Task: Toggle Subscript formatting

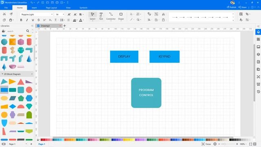Action: pyautogui.click(x=50, y=20)
